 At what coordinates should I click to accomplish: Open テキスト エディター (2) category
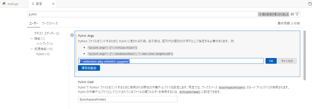47,33
